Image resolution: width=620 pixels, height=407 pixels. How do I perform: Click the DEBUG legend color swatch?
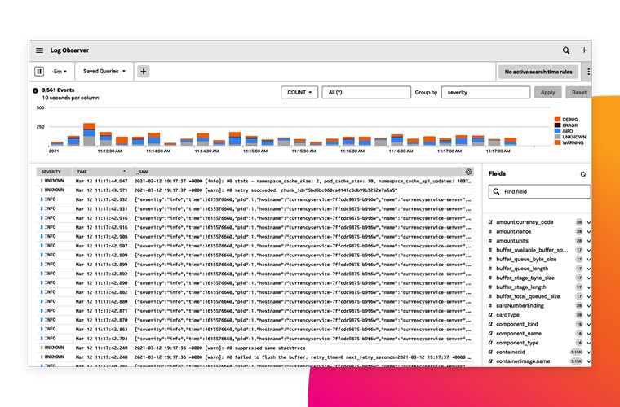point(557,119)
